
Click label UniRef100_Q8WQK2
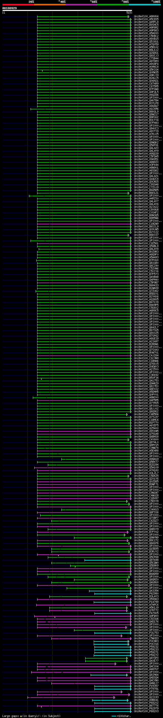point(146,142)
